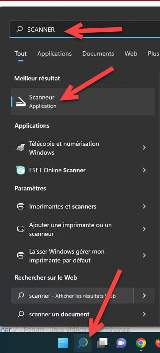Click printer icon beside Imprimantes et scanners
The image size is (160, 353).
(21, 206)
